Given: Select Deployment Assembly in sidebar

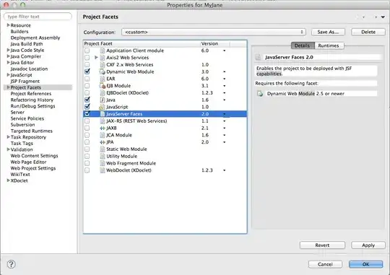Looking at the screenshot, I should point(35,38).
